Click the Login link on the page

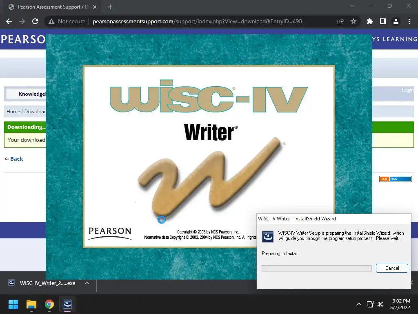pos(407,90)
